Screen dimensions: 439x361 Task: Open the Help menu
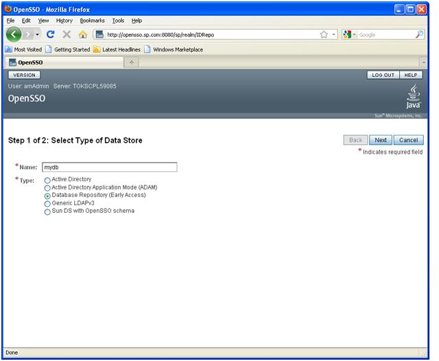pyautogui.click(x=137, y=21)
